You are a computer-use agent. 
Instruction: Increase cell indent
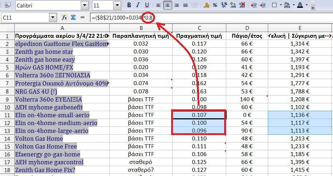pyautogui.click(x=263, y=5)
